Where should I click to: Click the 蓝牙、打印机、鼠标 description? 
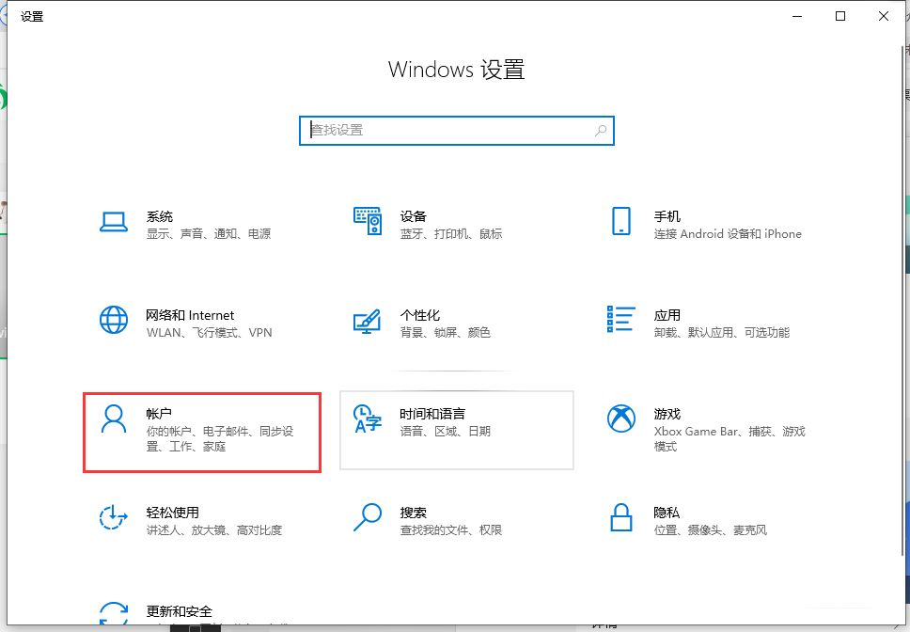pos(451,234)
